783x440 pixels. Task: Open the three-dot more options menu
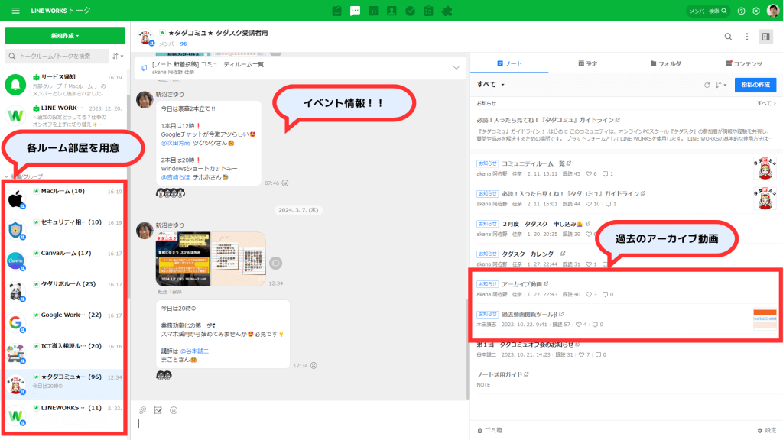pyautogui.click(x=747, y=37)
